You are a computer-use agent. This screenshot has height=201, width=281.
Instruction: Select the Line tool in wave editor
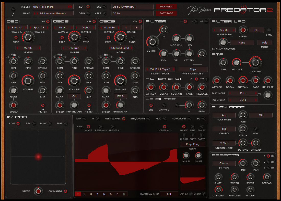193,126
